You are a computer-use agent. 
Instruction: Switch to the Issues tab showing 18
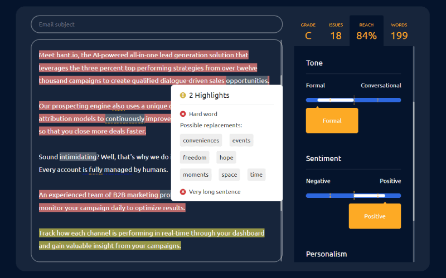[336, 32]
